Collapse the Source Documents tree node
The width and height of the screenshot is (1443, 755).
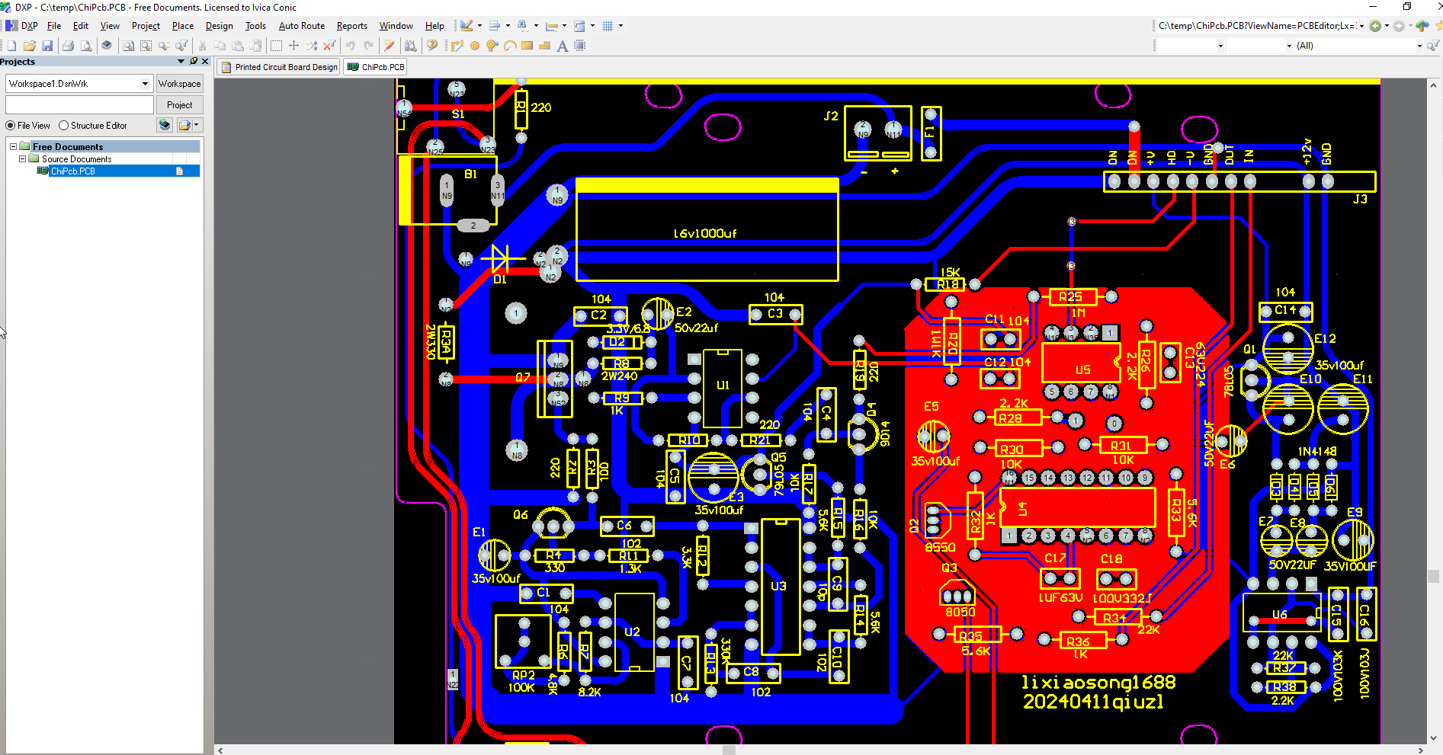[22, 158]
